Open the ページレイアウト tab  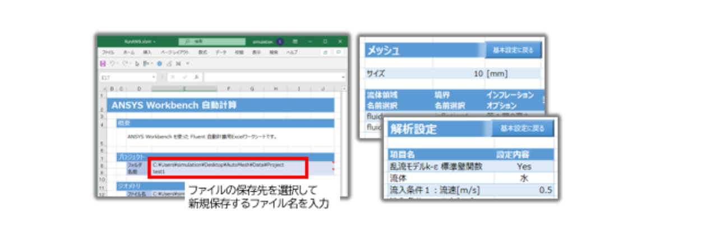tap(175, 52)
